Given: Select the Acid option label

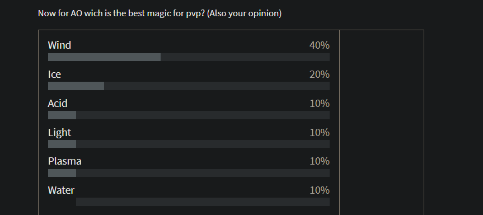Looking at the screenshot, I should click(58, 103).
